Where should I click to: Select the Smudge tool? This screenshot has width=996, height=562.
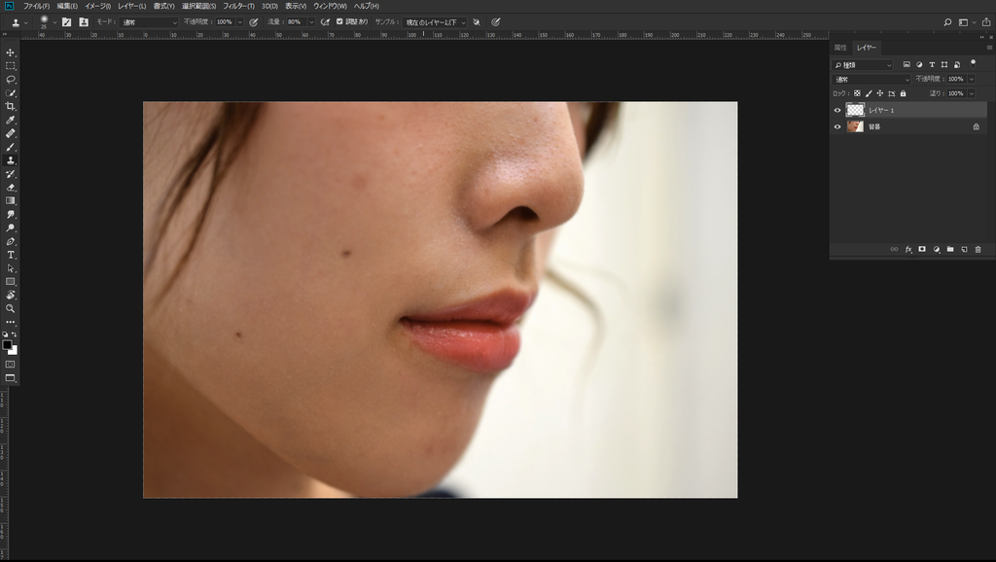click(10, 215)
